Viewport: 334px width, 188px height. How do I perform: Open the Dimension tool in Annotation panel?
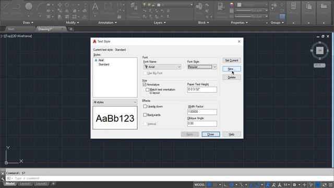tap(108, 8)
